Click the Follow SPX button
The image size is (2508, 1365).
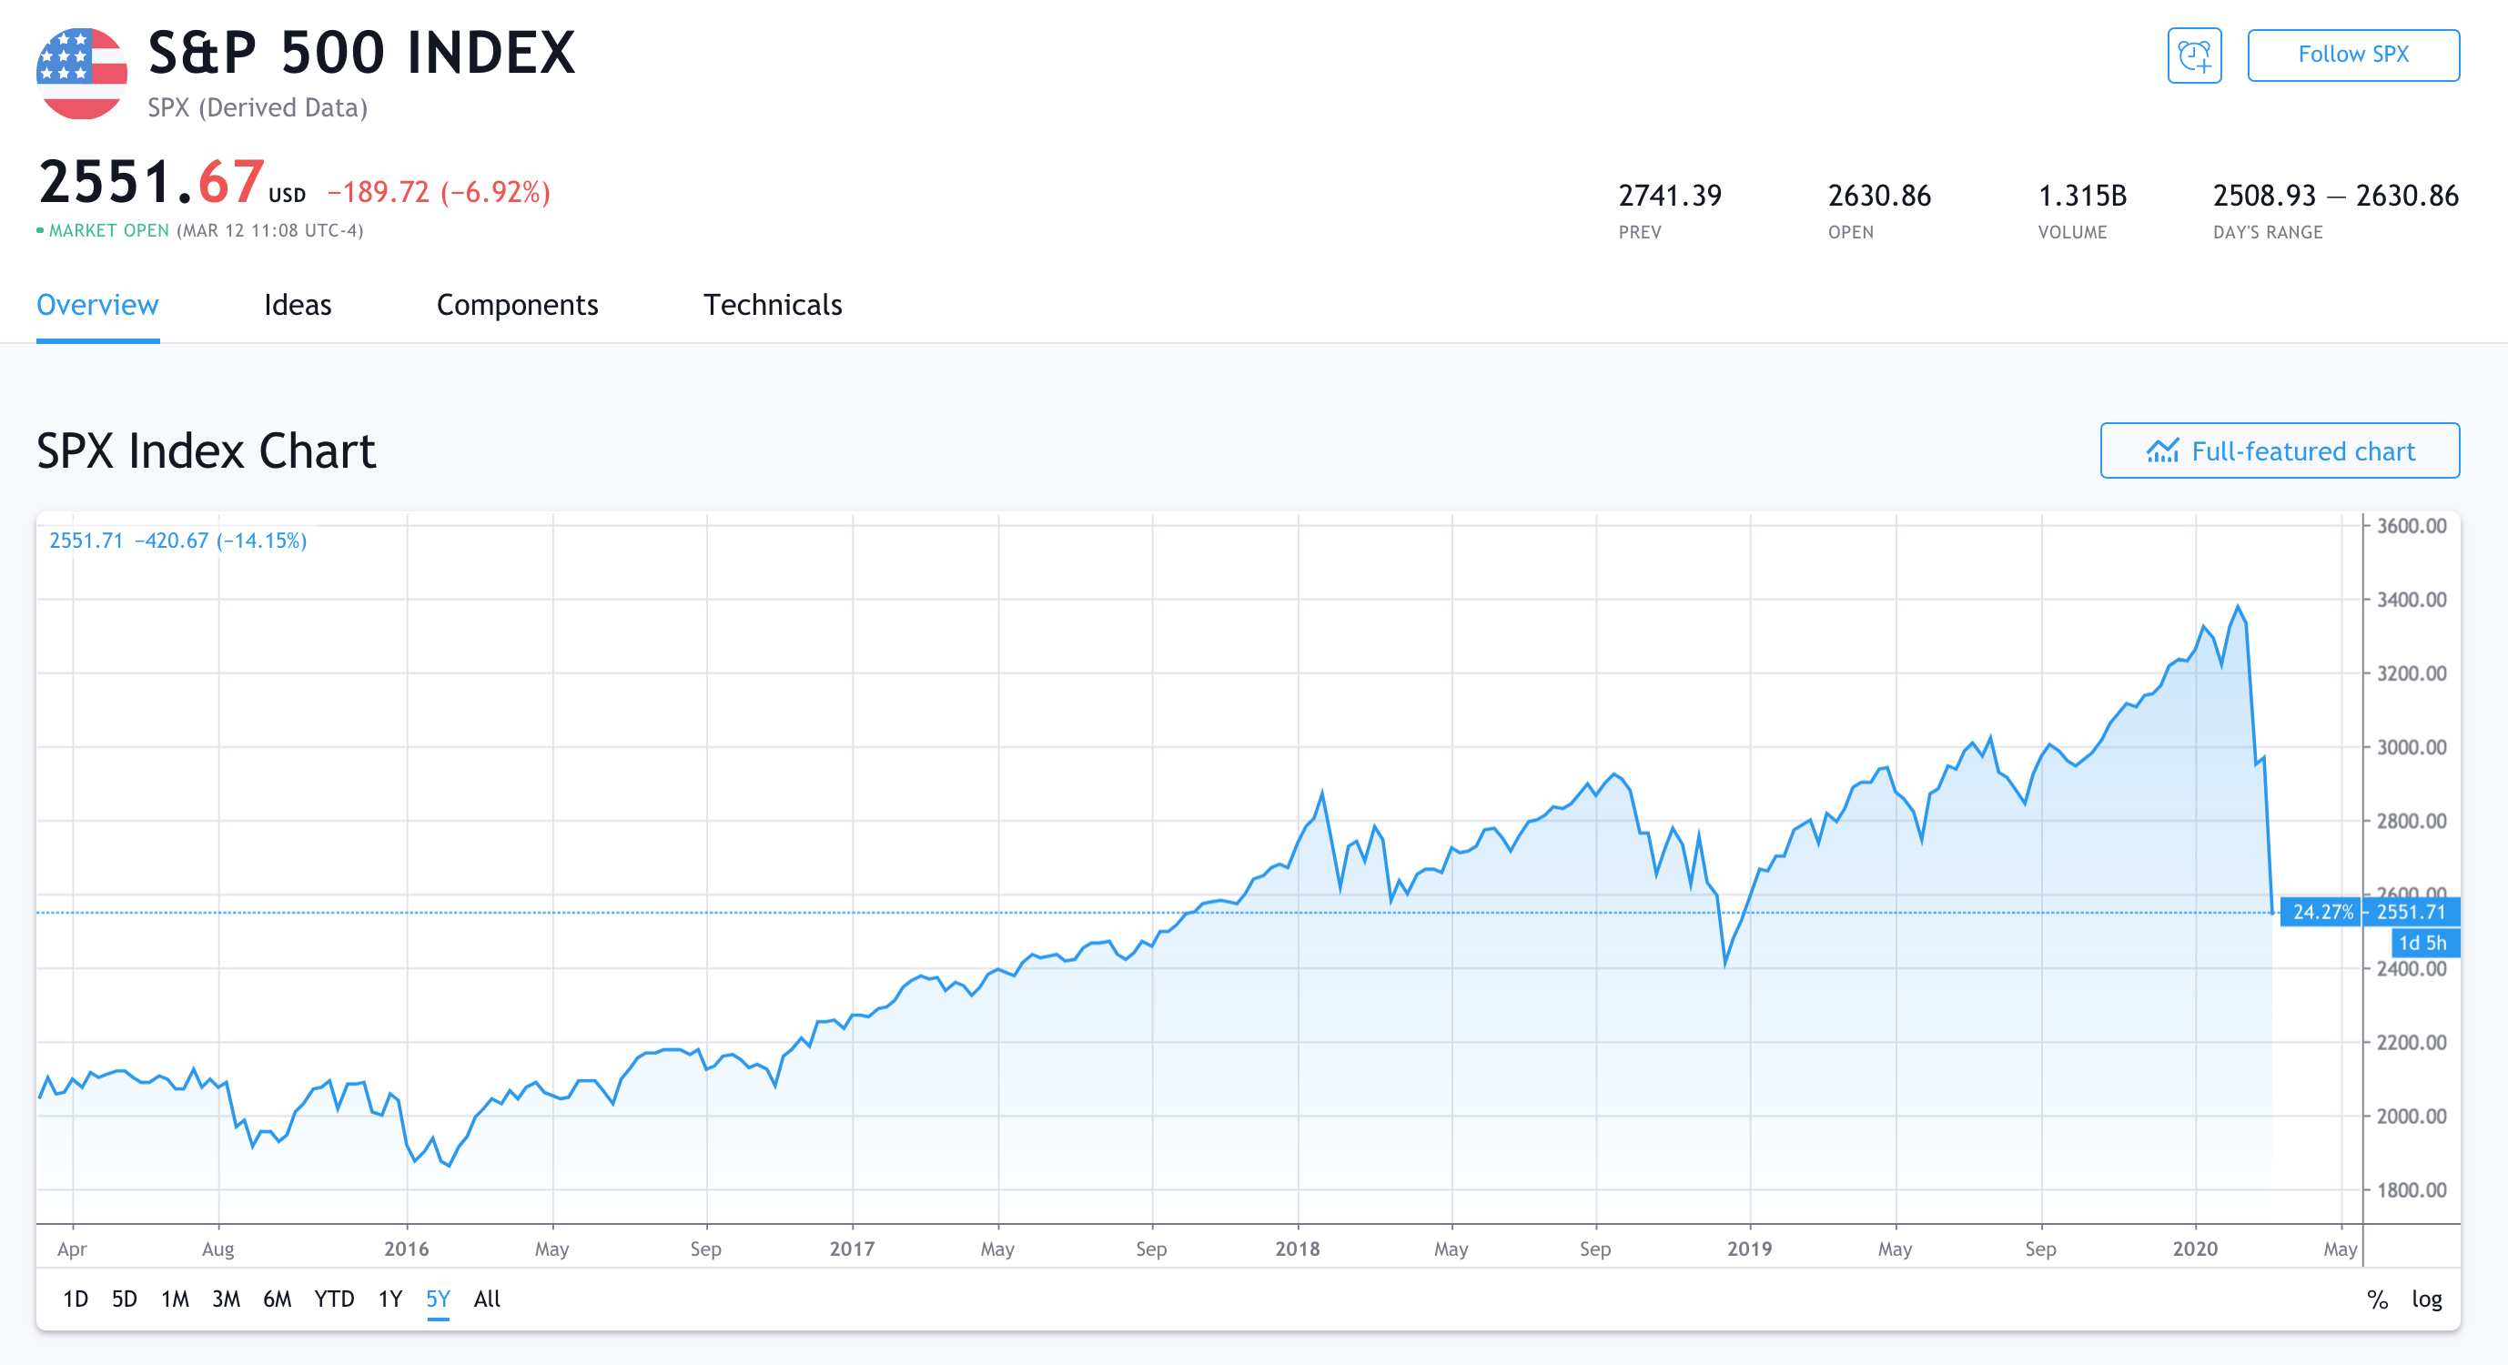click(2352, 55)
